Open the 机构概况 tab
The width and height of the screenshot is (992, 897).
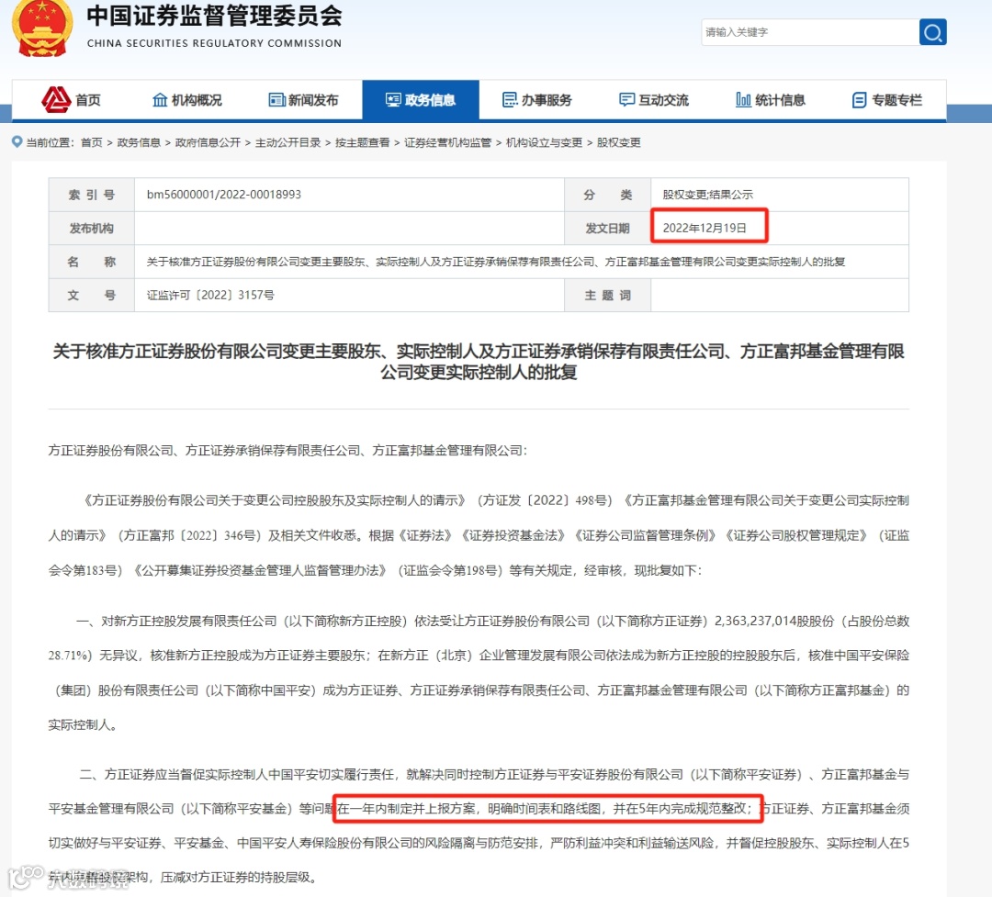(187, 100)
